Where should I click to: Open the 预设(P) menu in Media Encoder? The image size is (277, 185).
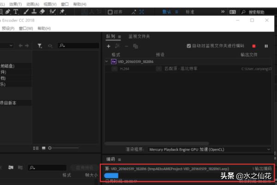coord(8,29)
